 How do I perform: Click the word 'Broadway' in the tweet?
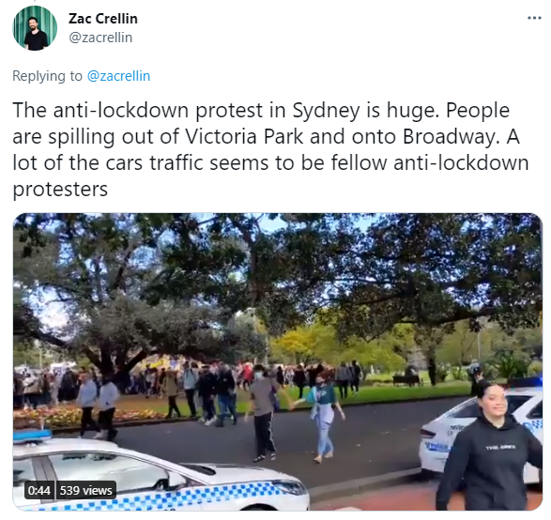click(x=451, y=136)
